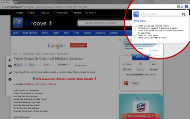Click the Google+ red icon in Social box
The image size is (190, 119).
[126, 83]
